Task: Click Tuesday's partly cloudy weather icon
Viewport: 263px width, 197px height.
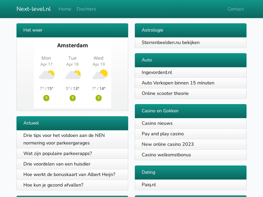Action: click(73, 75)
